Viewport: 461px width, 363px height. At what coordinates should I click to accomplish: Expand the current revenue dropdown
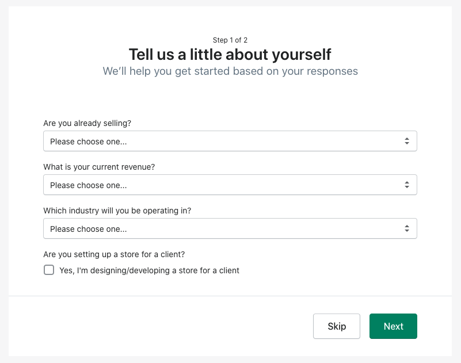pos(230,185)
